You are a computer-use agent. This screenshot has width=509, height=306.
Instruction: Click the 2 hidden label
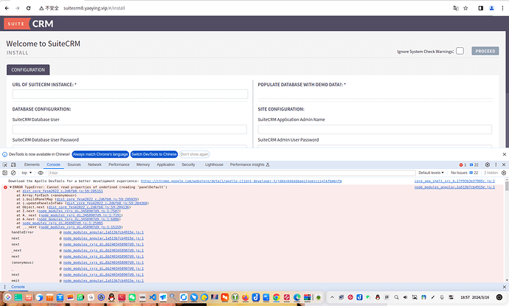(491, 173)
